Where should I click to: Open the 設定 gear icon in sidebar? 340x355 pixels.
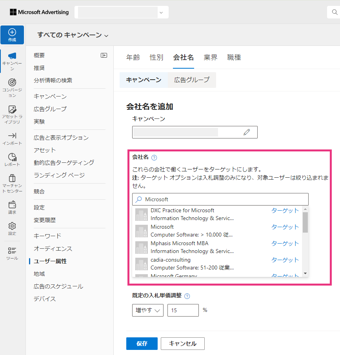point(12,226)
